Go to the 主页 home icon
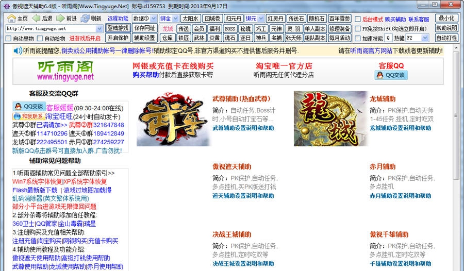The width and height of the screenshot is (464, 271). tap(11, 19)
